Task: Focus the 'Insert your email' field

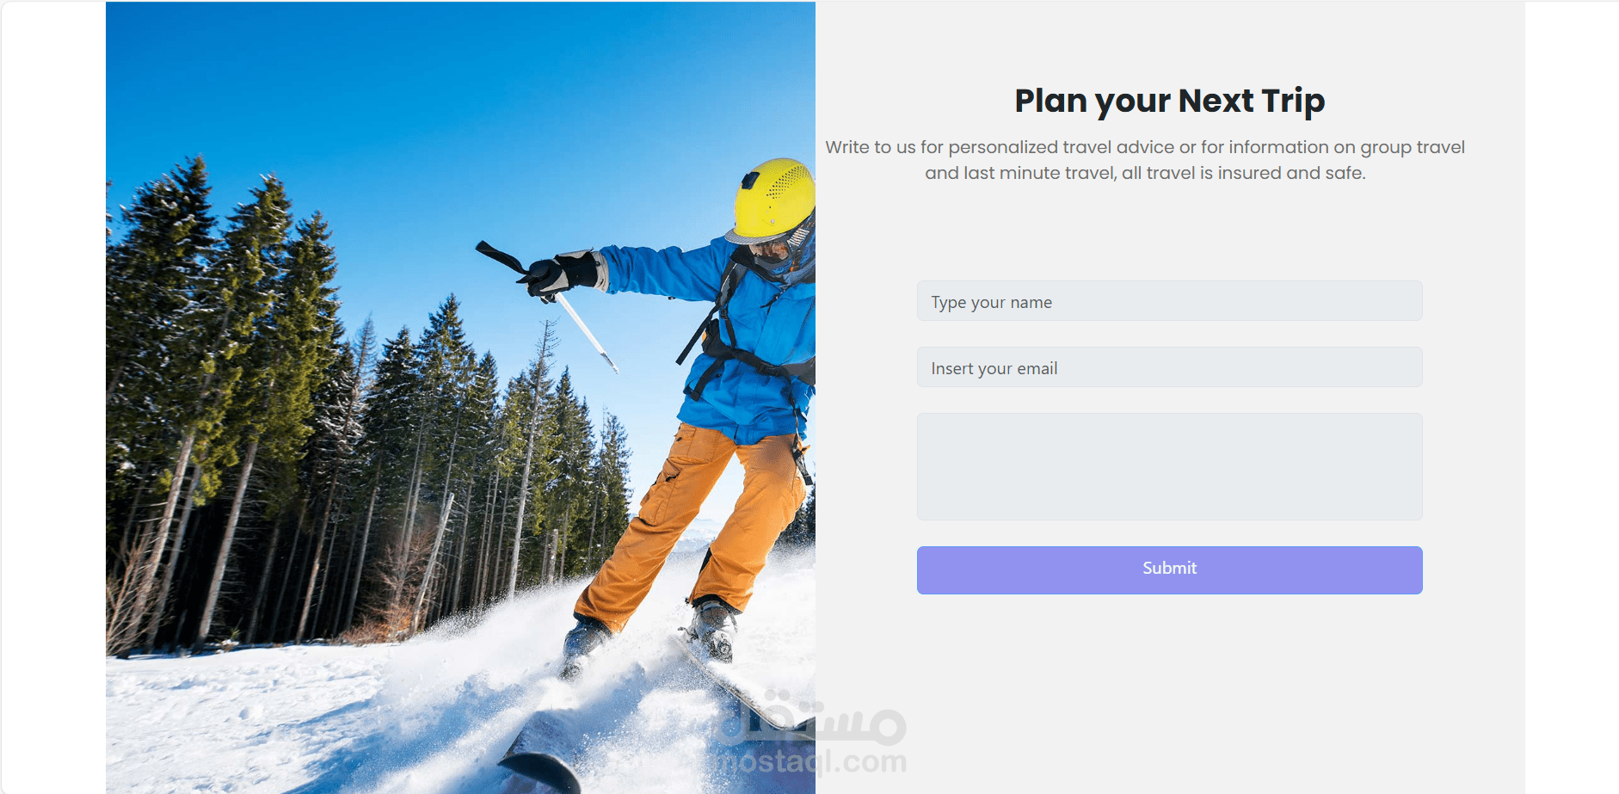Action: pyautogui.click(x=1169, y=367)
